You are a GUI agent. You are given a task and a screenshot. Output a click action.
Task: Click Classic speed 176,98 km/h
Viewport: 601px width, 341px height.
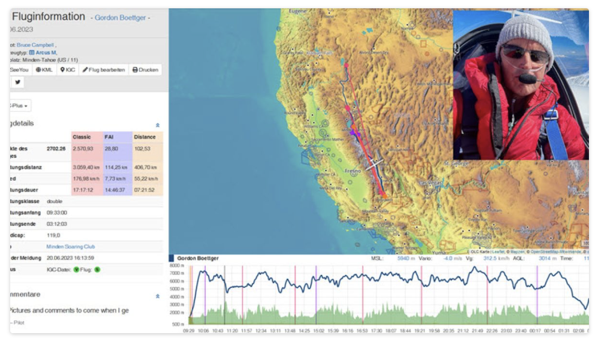(86, 179)
